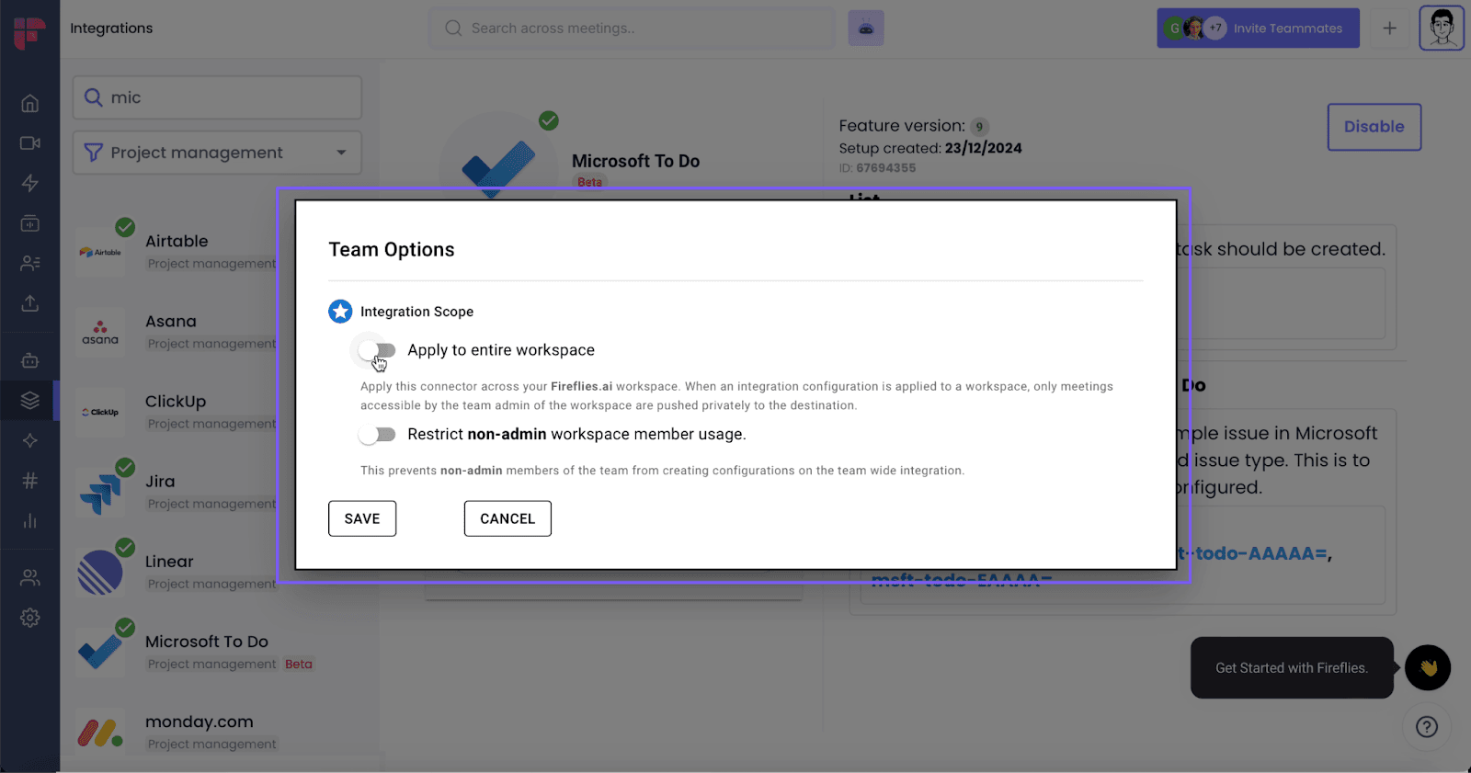Open the bar chart analytics icon
The height and width of the screenshot is (773, 1471).
pyautogui.click(x=30, y=520)
